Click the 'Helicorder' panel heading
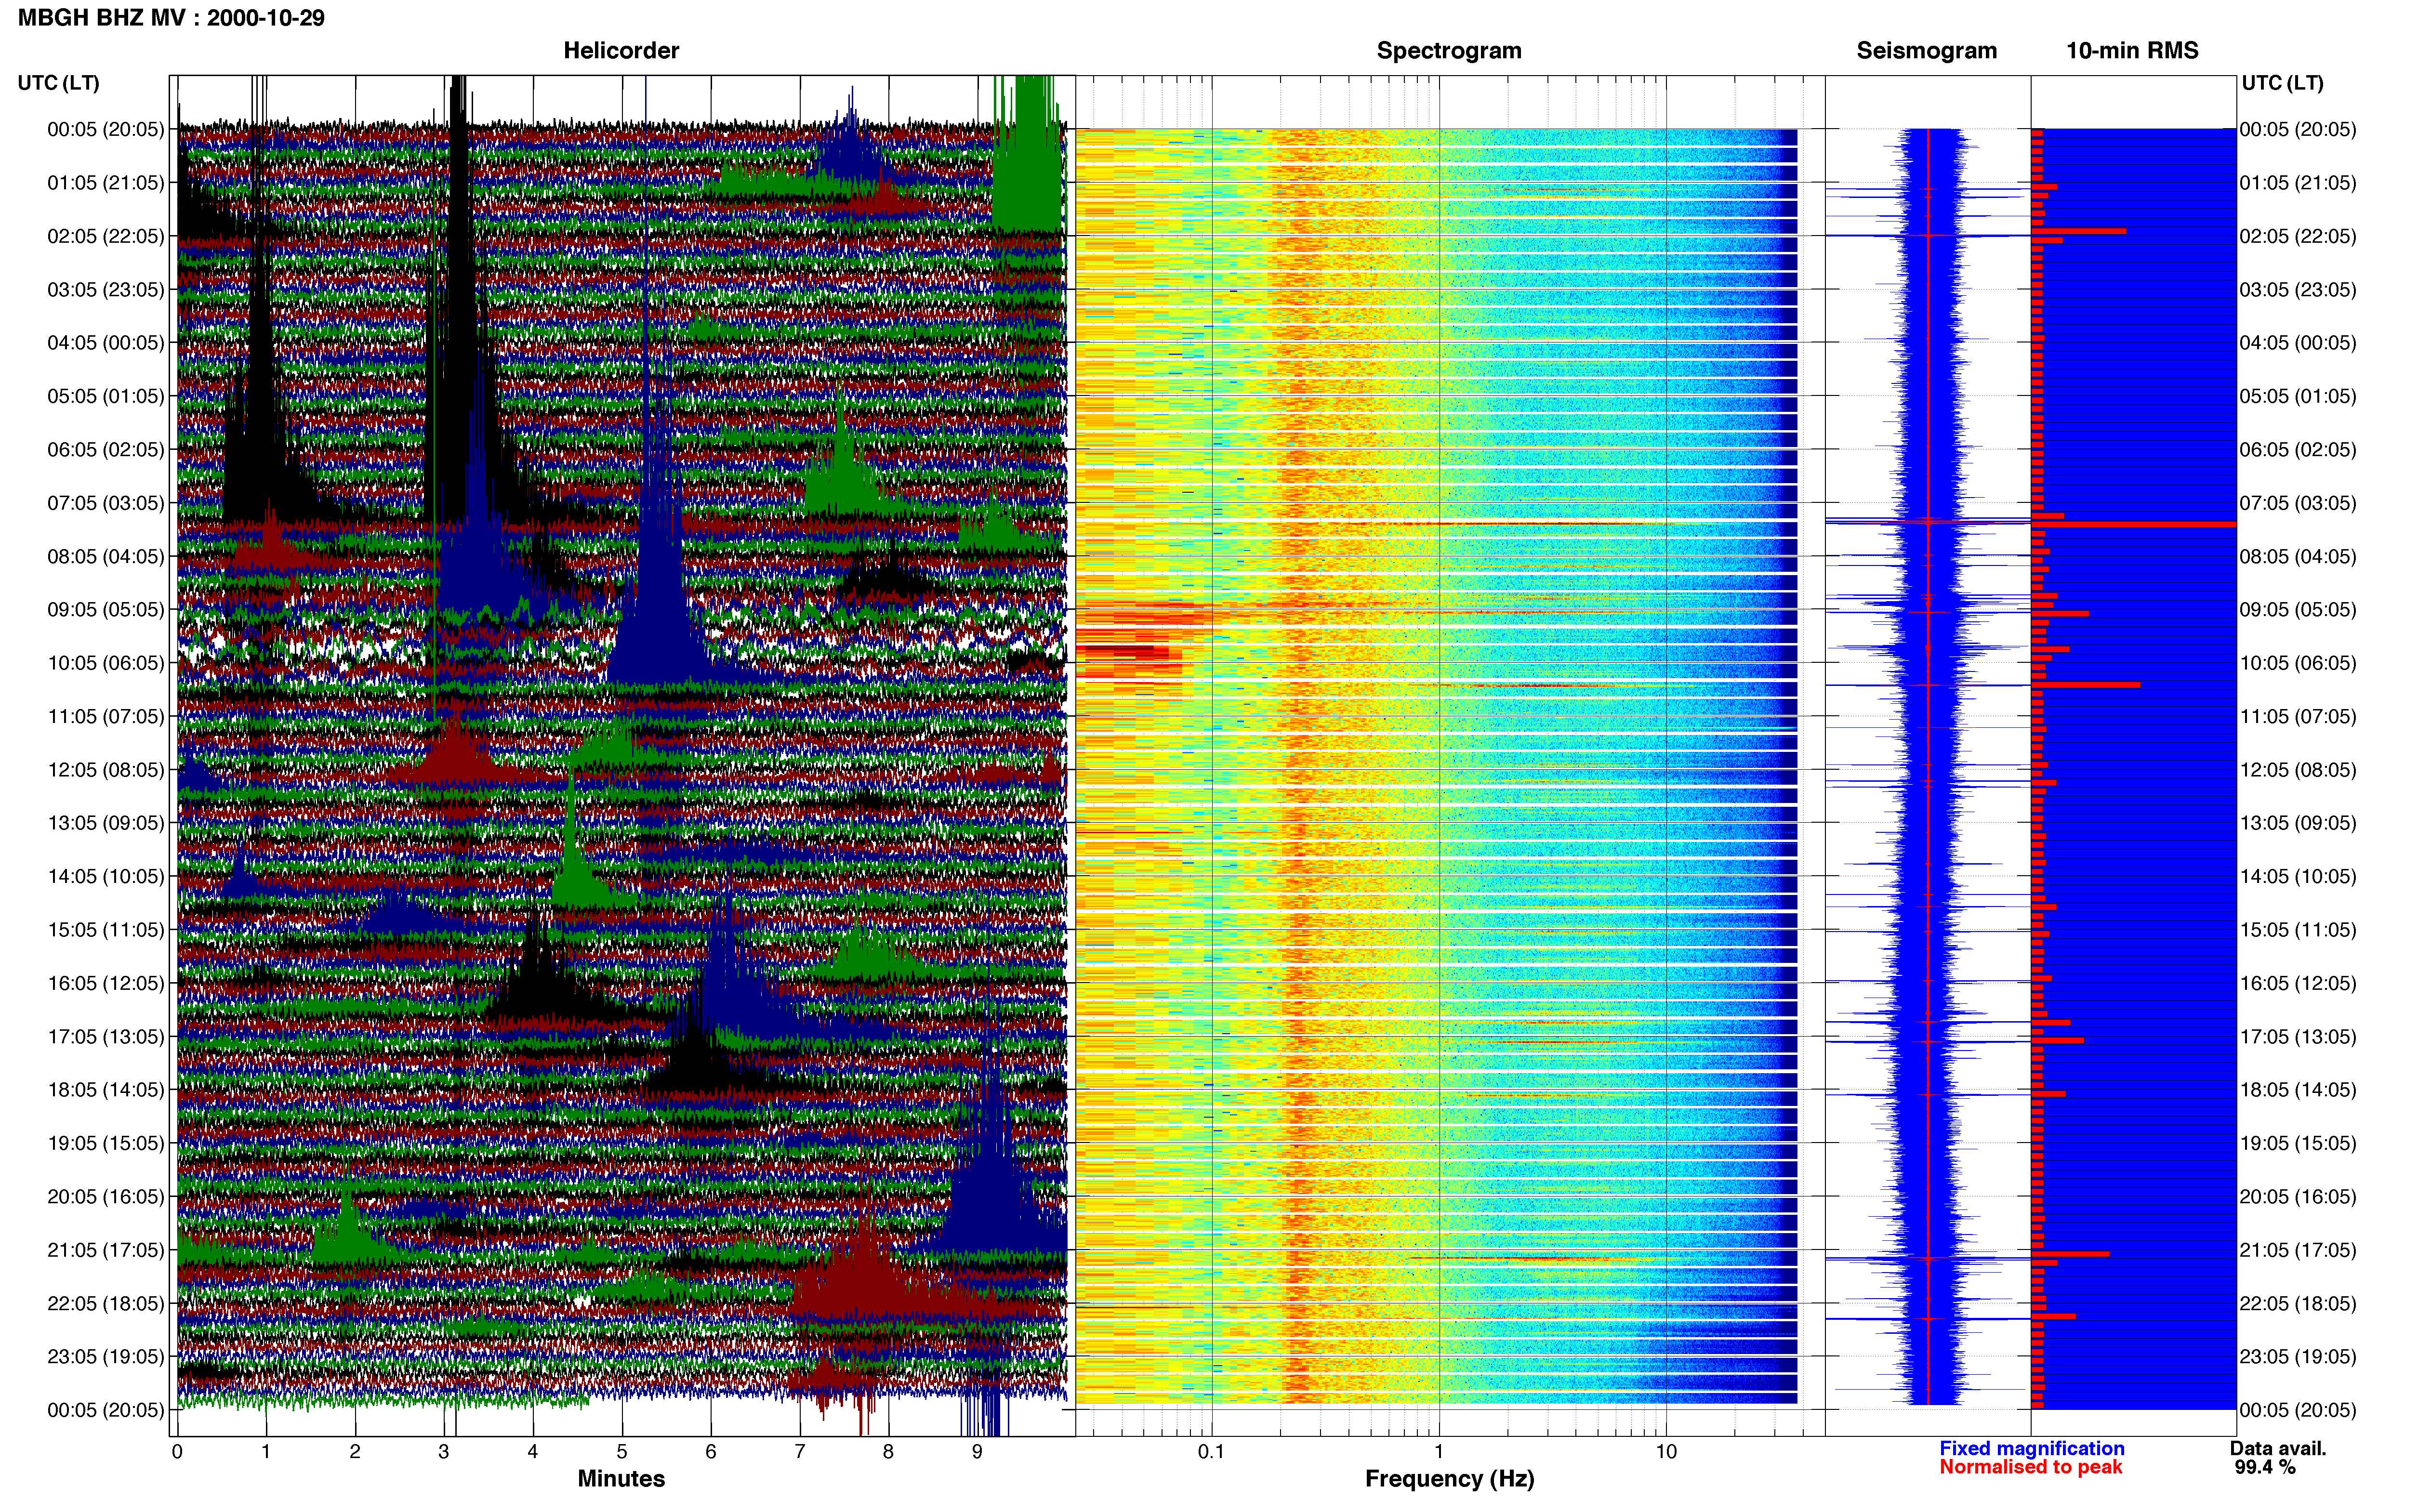This screenshot has width=2418, height=1512. (621, 51)
